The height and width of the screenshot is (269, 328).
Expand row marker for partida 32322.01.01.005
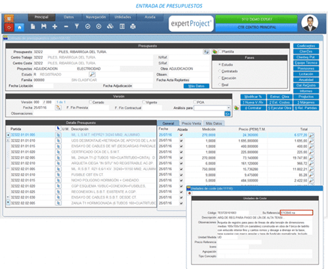(x=8, y=135)
